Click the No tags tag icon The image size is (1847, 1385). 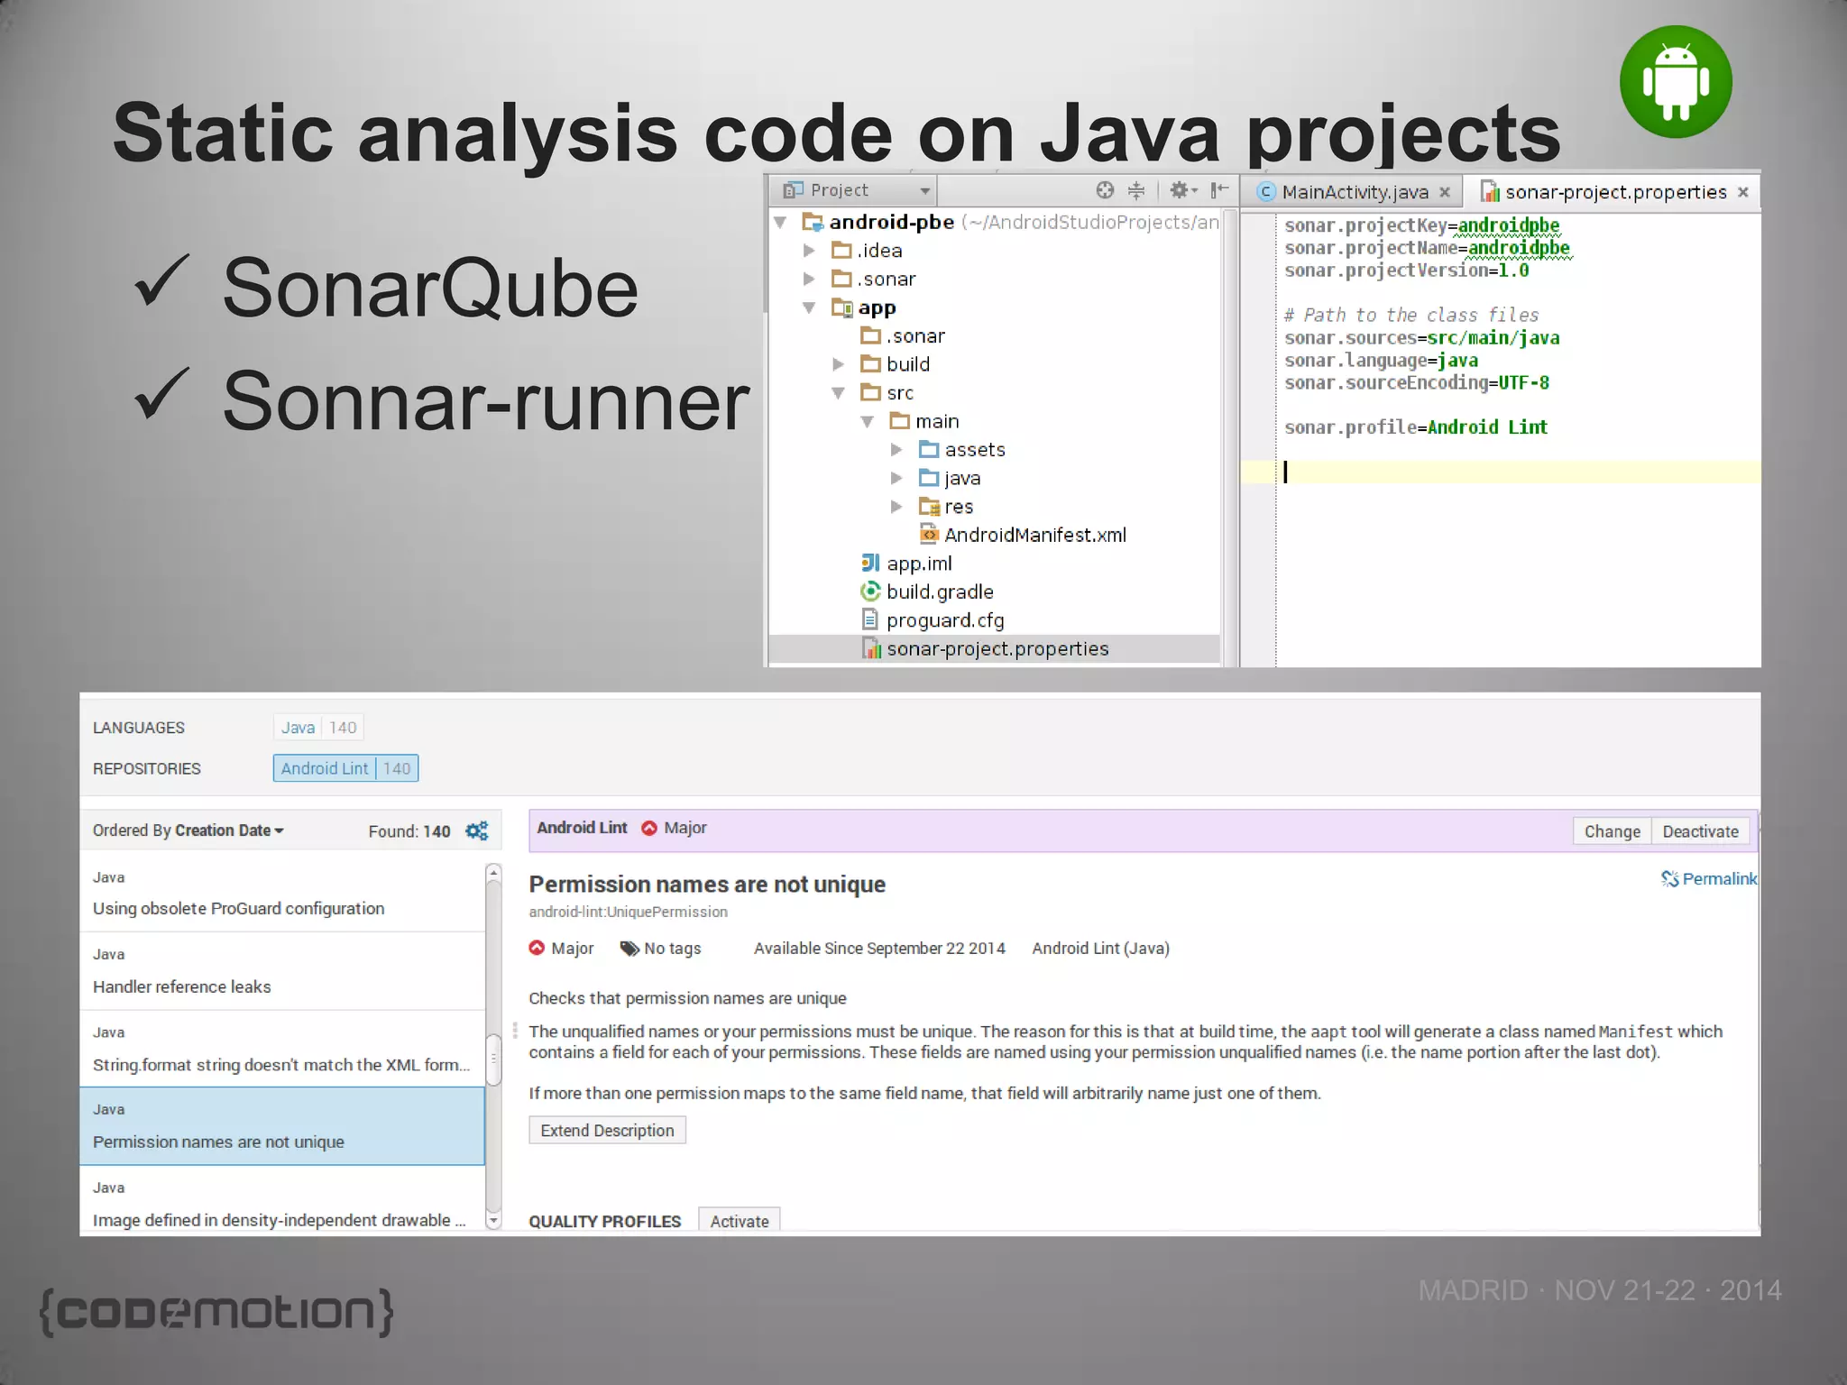point(629,949)
